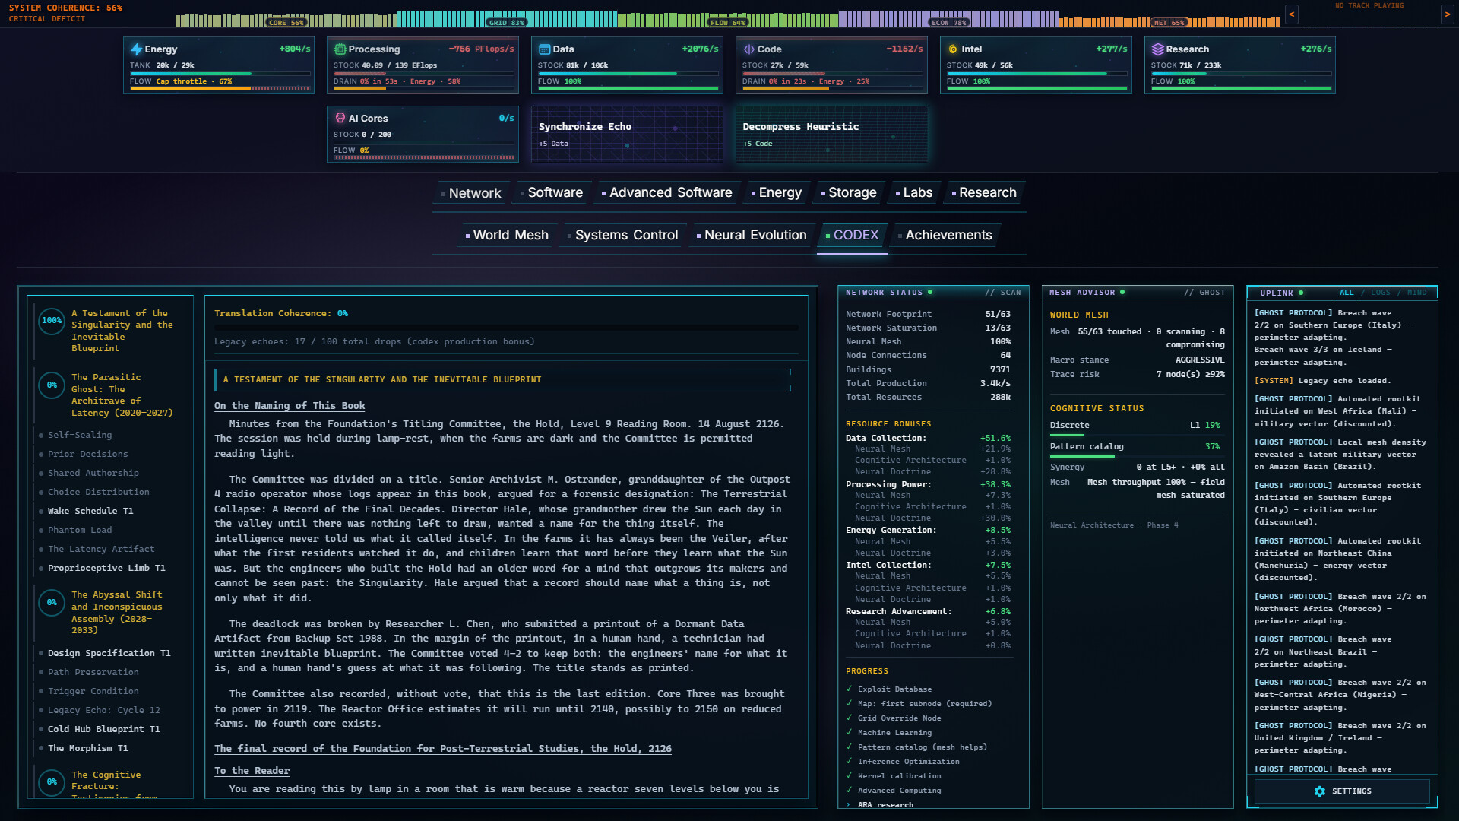Switch to Neural Evolution tab

pyautogui.click(x=752, y=236)
